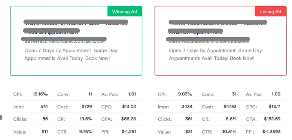Click the winning ad PPI value $-1.251
Screen dimensions: 292x140
click(x=129, y=132)
